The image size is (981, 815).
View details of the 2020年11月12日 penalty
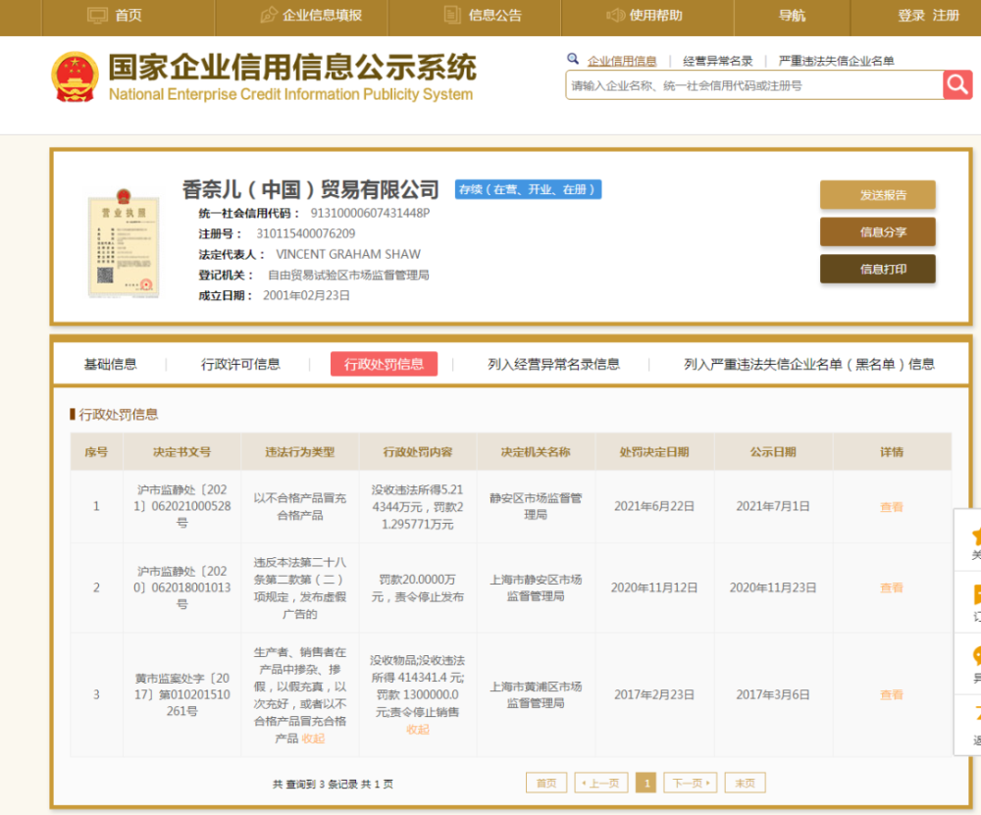pyautogui.click(x=892, y=587)
